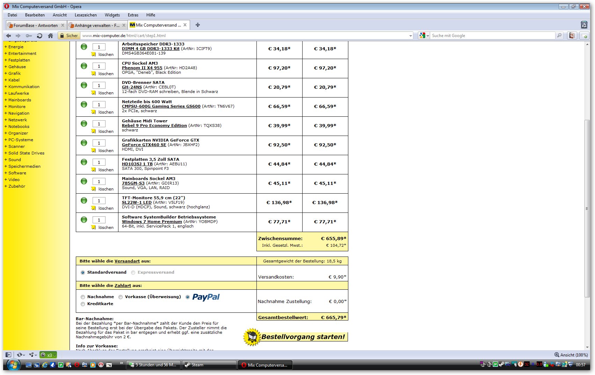Select the Nachnahme payment option
This screenshot has width=595, height=375.
[83, 297]
